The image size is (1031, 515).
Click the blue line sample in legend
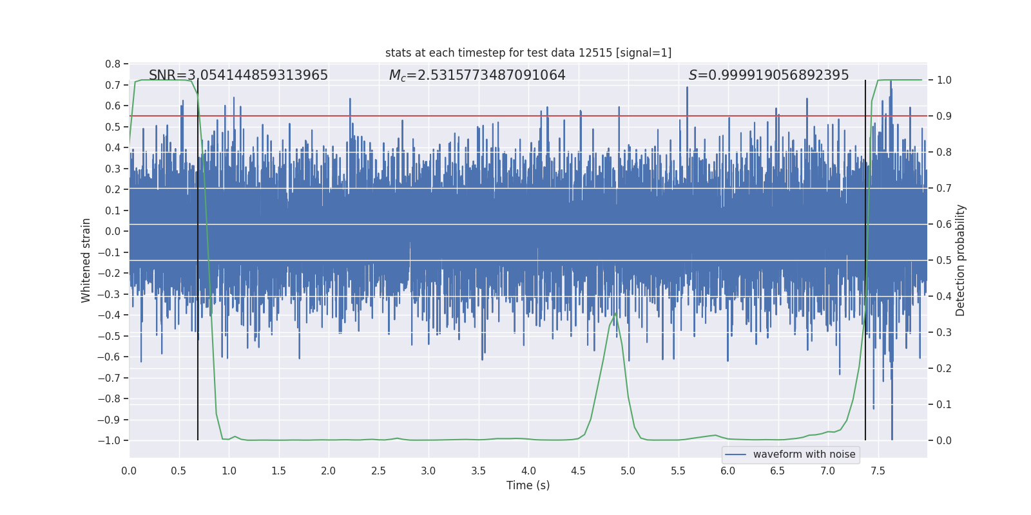735,454
